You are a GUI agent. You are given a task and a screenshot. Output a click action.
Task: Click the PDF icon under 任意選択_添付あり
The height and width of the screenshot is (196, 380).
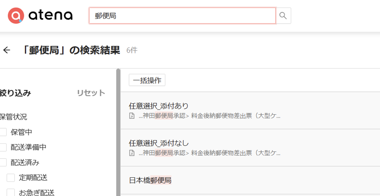click(x=132, y=116)
